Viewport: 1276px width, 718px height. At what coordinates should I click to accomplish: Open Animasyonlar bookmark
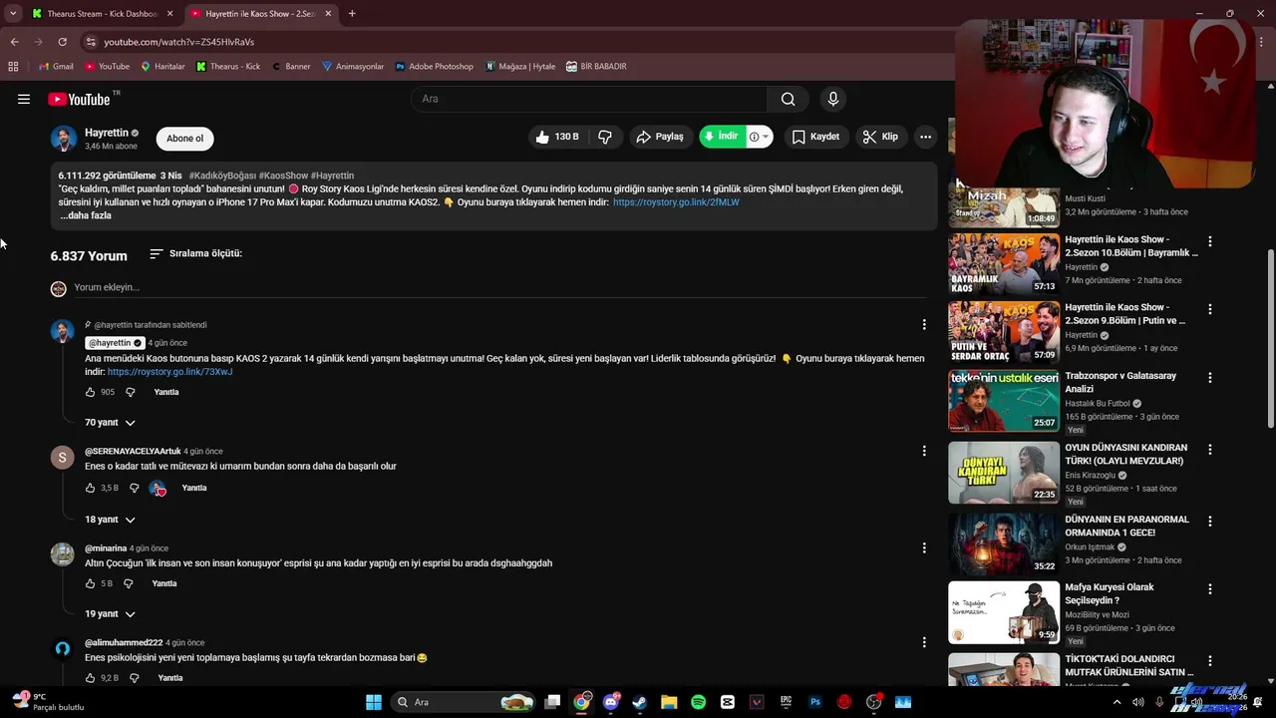[x=353, y=67]
